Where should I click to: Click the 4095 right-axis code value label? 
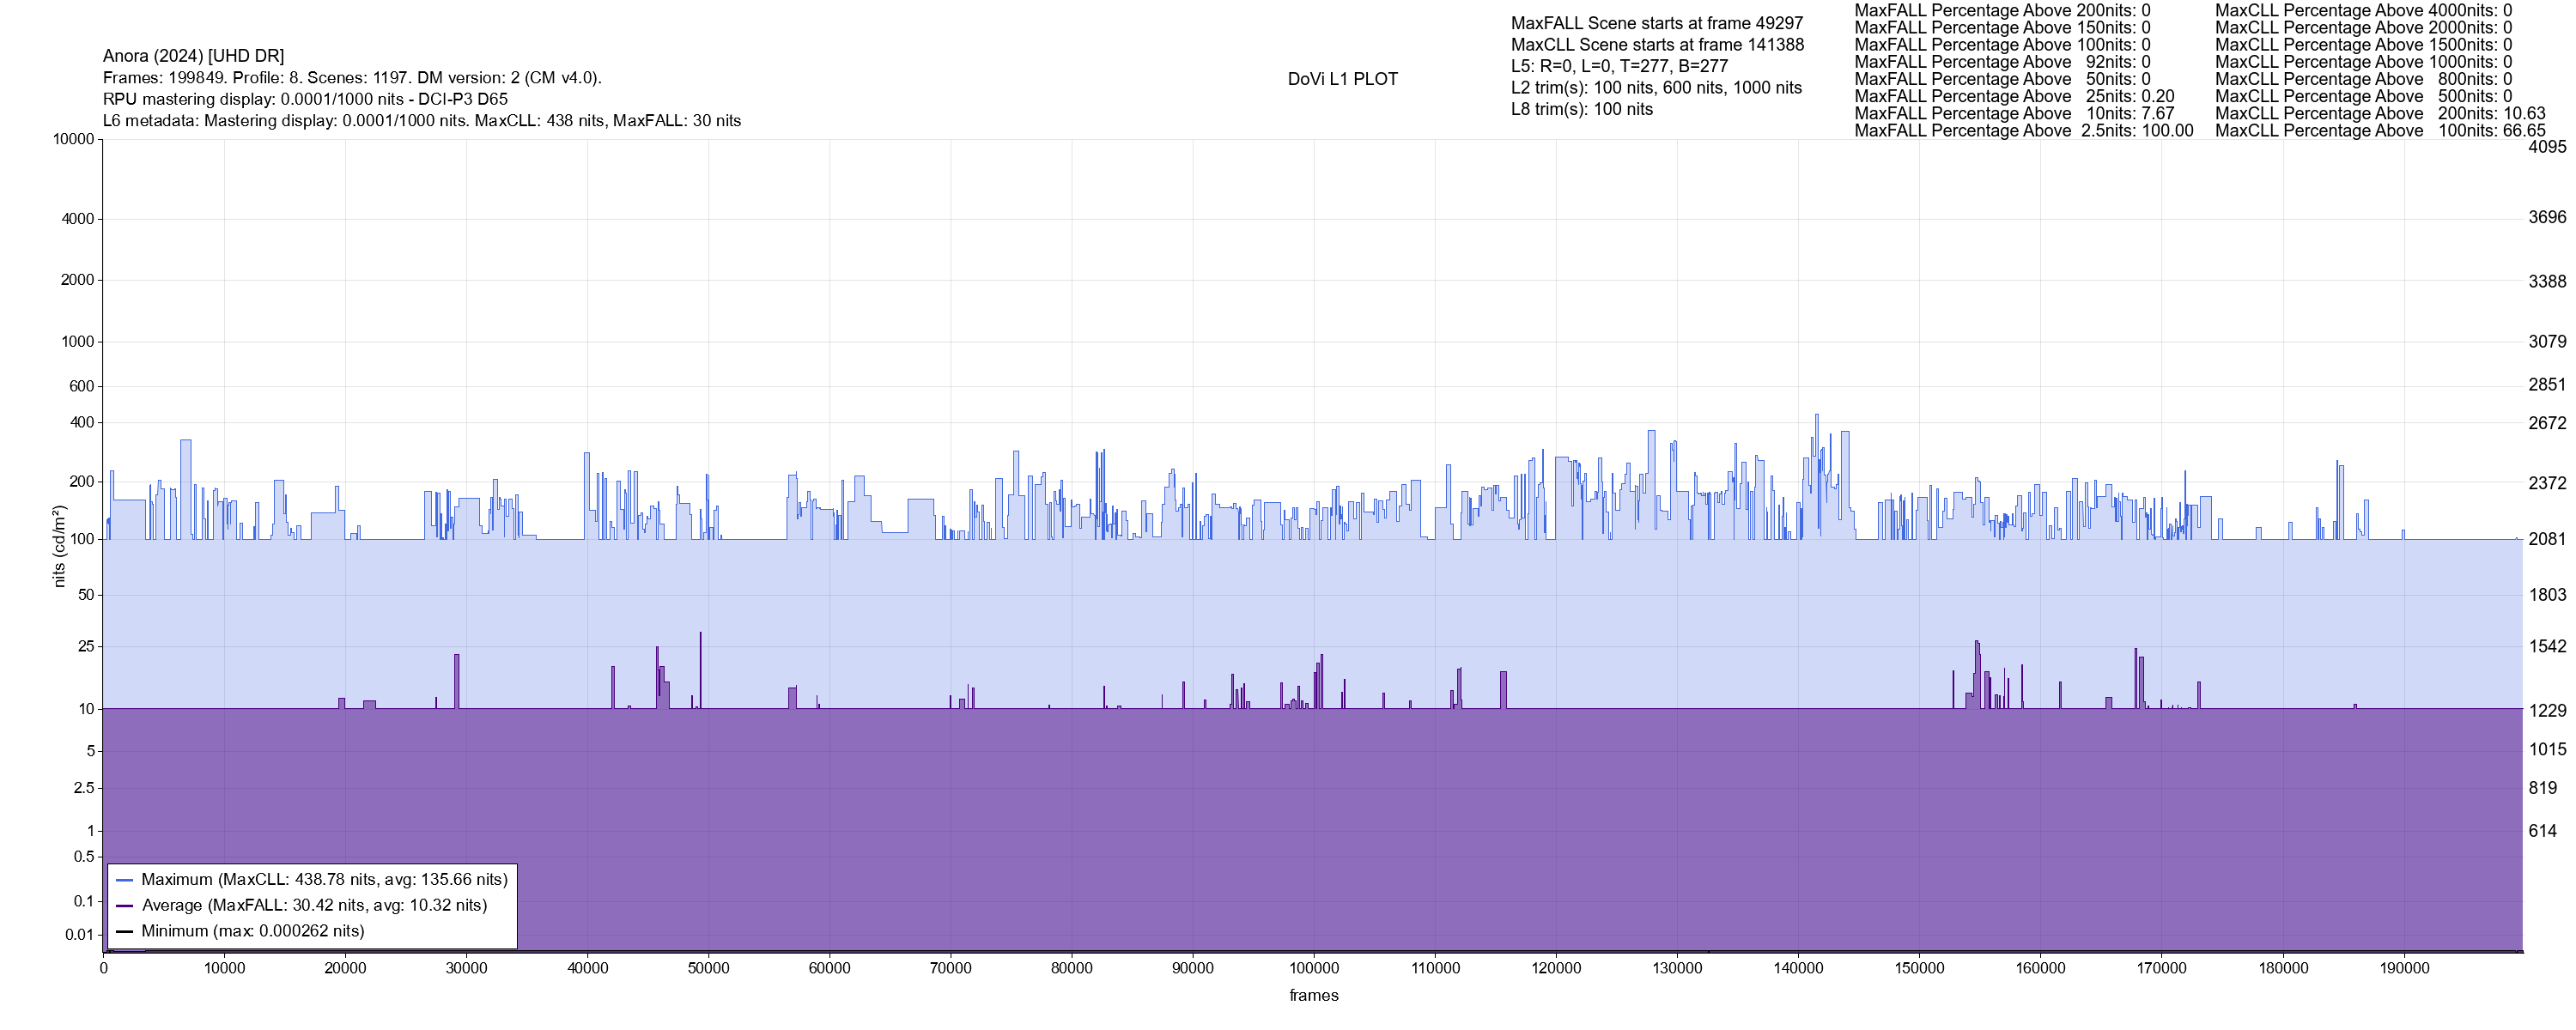coord(2547,147)
